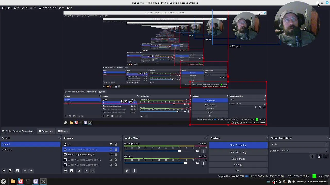Viewport: 330px width, 185px height.
Task: Open Properties button in source toolbar
Action: click(46, 131)
